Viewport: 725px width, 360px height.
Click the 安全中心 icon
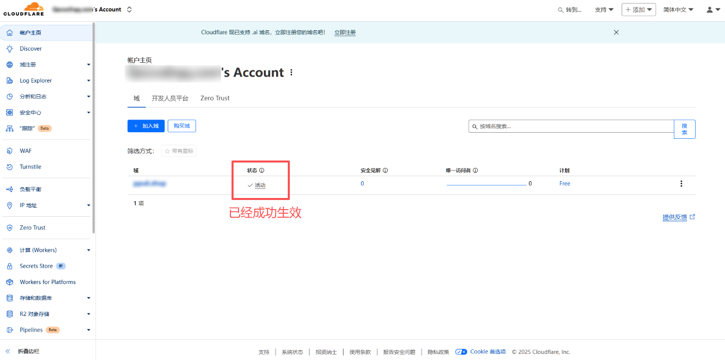click(x=9, y=112)
